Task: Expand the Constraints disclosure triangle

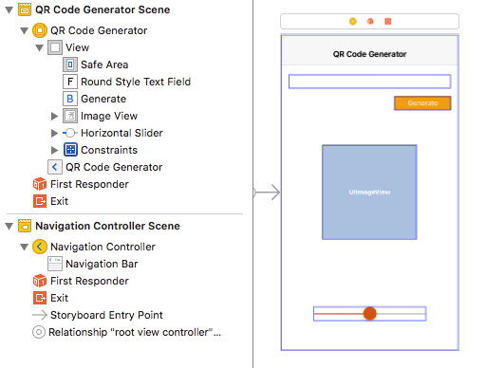Action: [54, 150]
